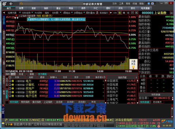Click the 设置 side label at bottom left
The image size is (175, 129).
3,111
